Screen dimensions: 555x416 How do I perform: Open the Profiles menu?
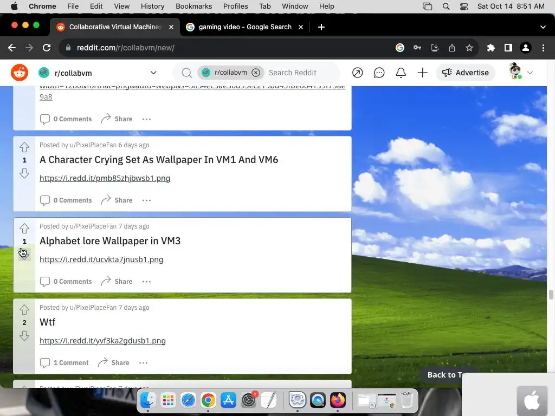[235, 6]
